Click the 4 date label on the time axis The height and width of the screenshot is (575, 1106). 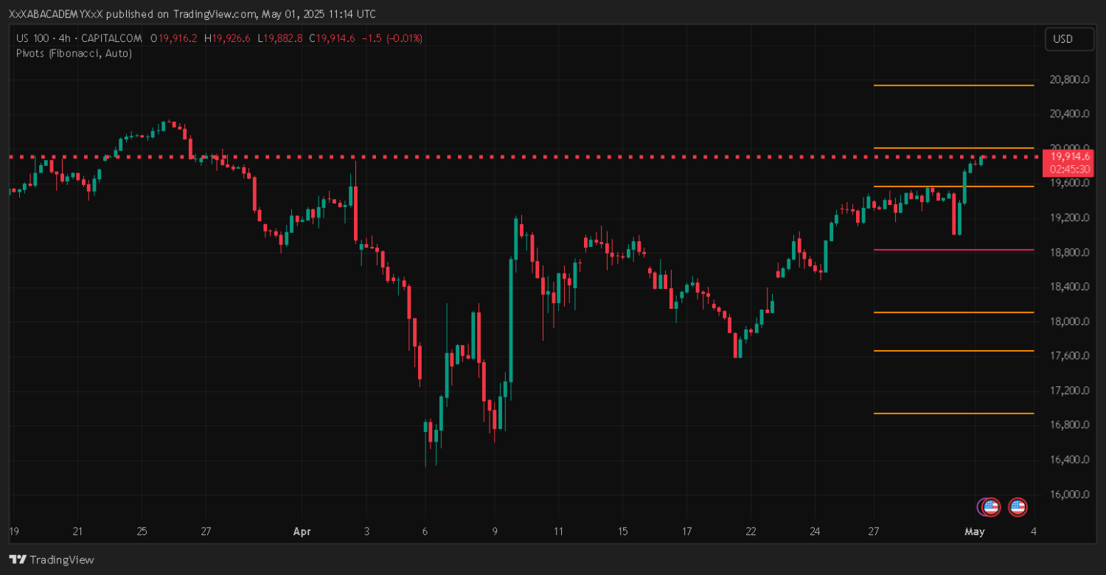(1034, 532)
